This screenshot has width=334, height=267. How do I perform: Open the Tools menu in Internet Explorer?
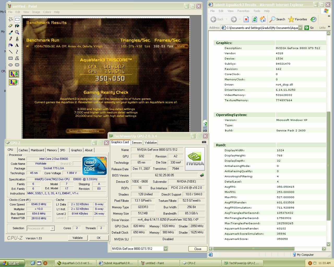(x=257, y=11)
